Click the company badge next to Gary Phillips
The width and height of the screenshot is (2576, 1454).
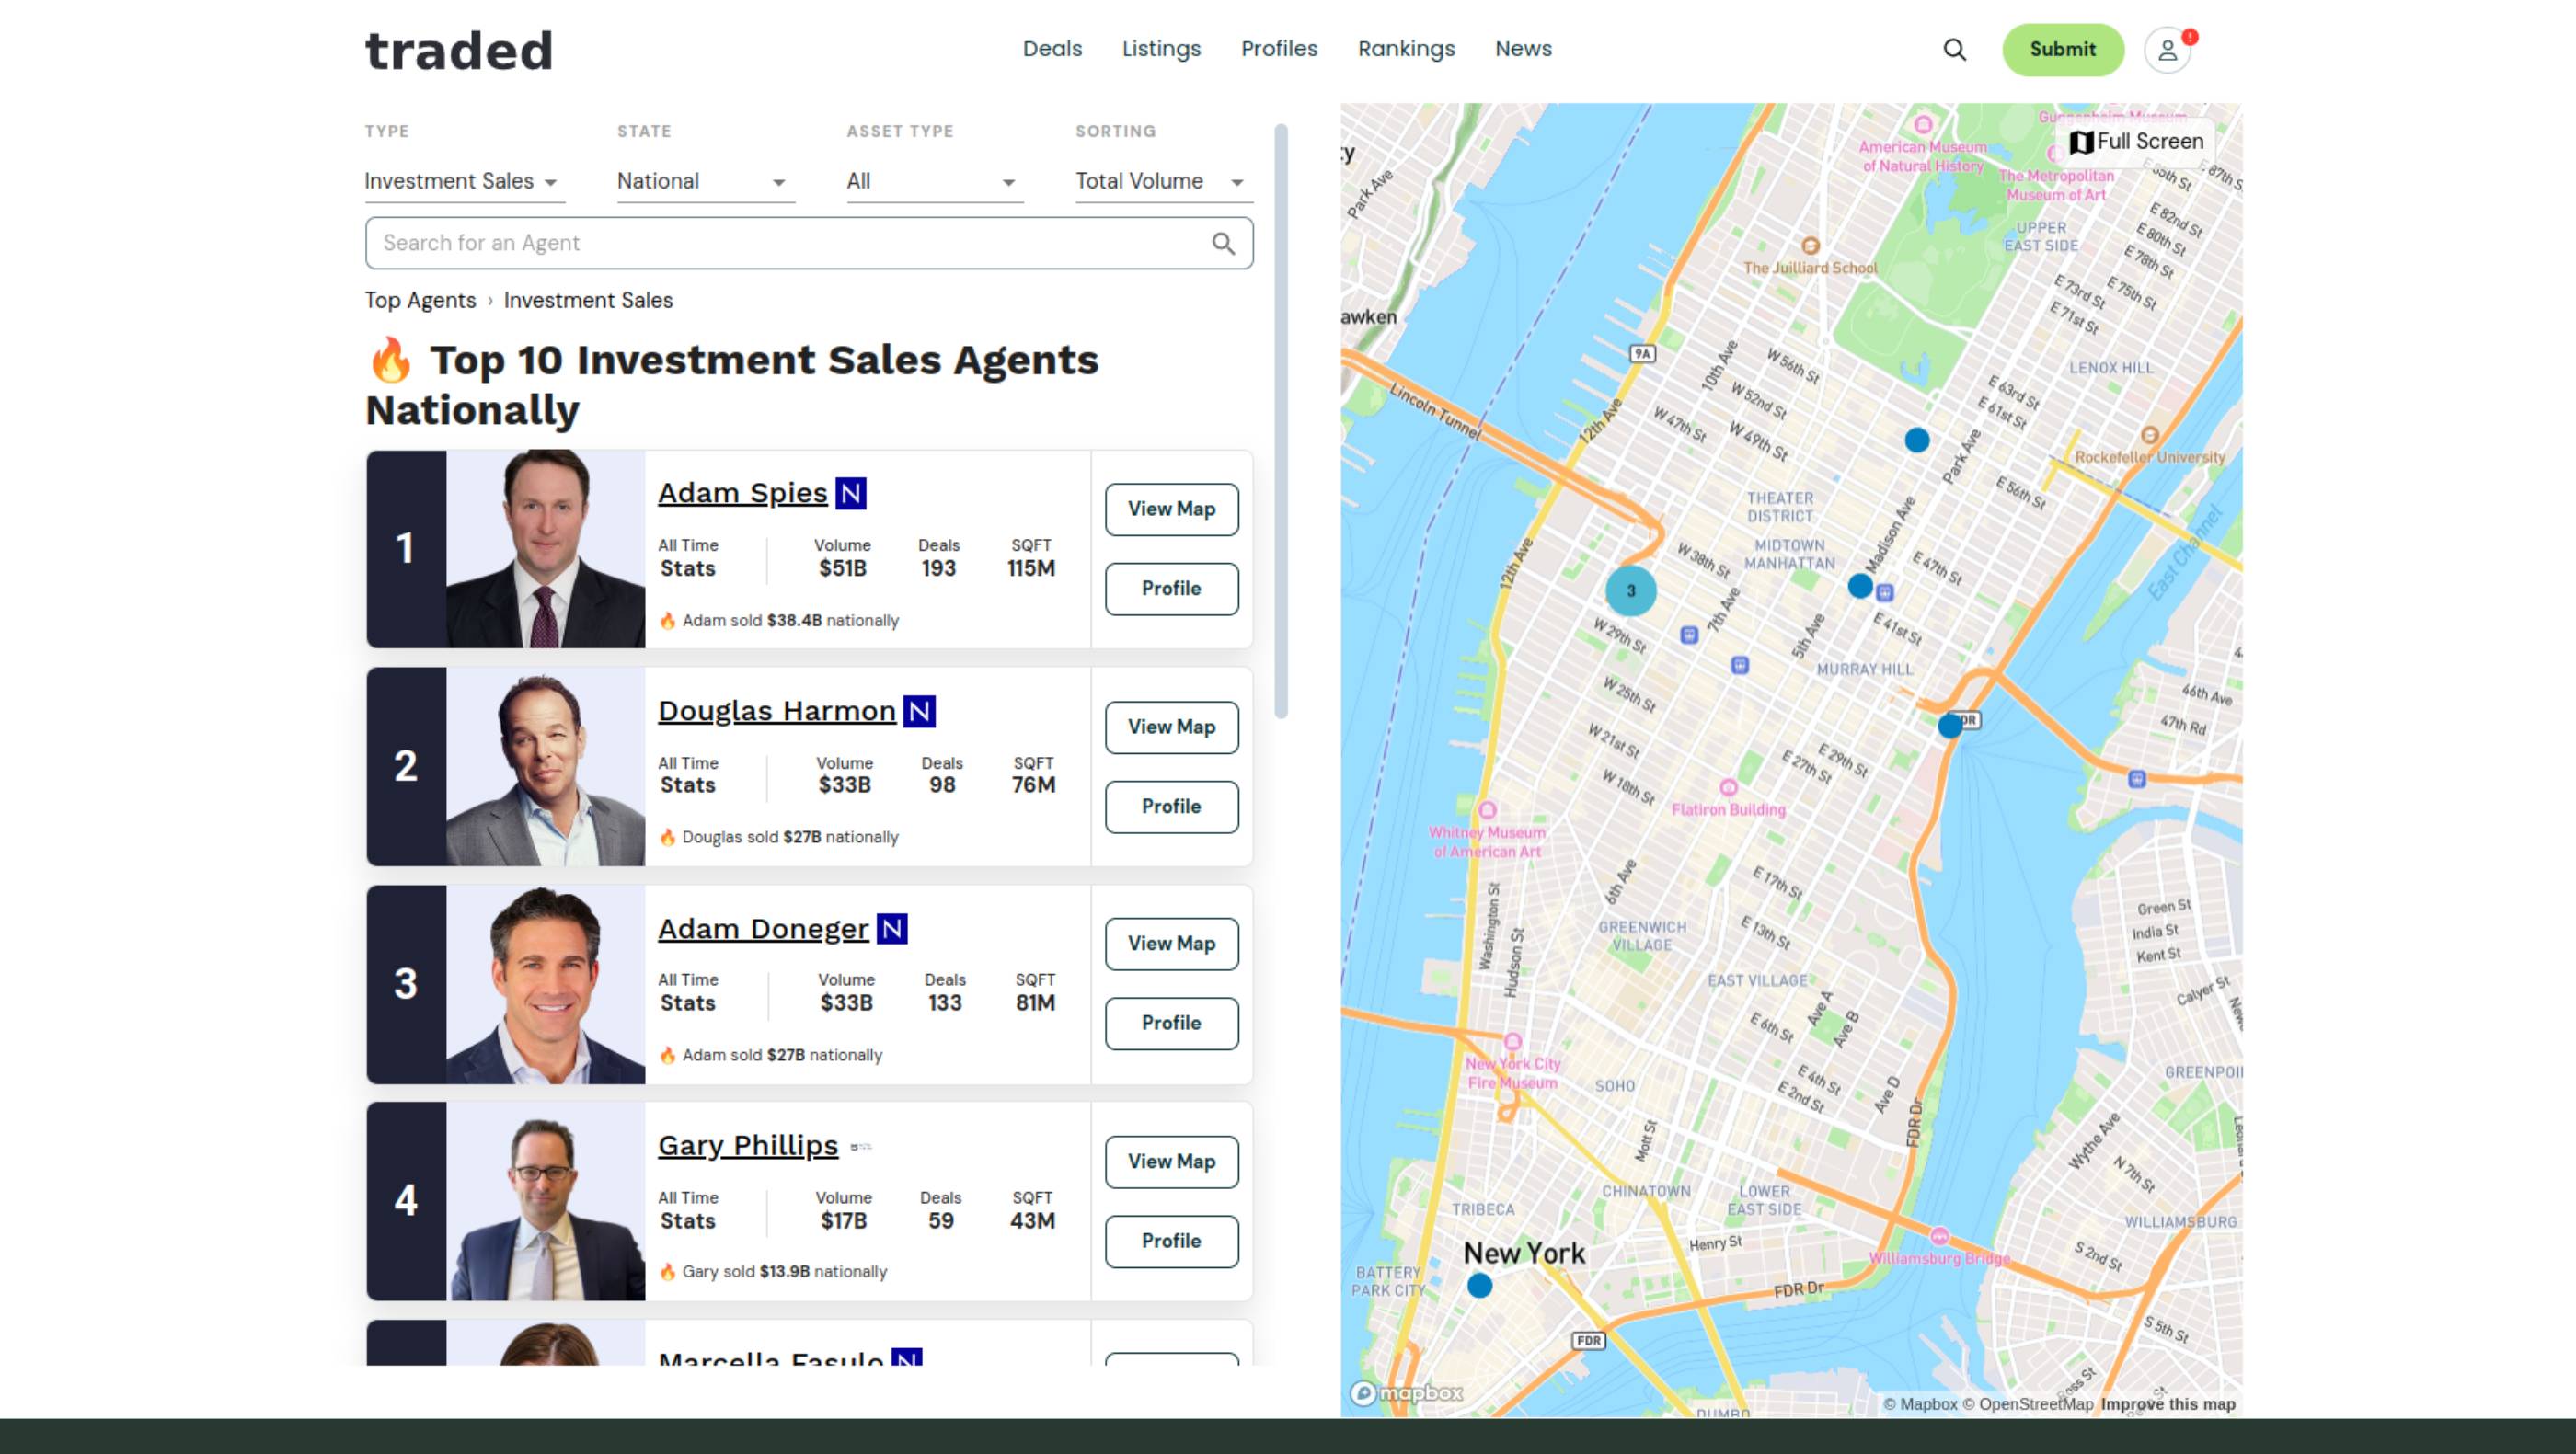[861, 1146]
